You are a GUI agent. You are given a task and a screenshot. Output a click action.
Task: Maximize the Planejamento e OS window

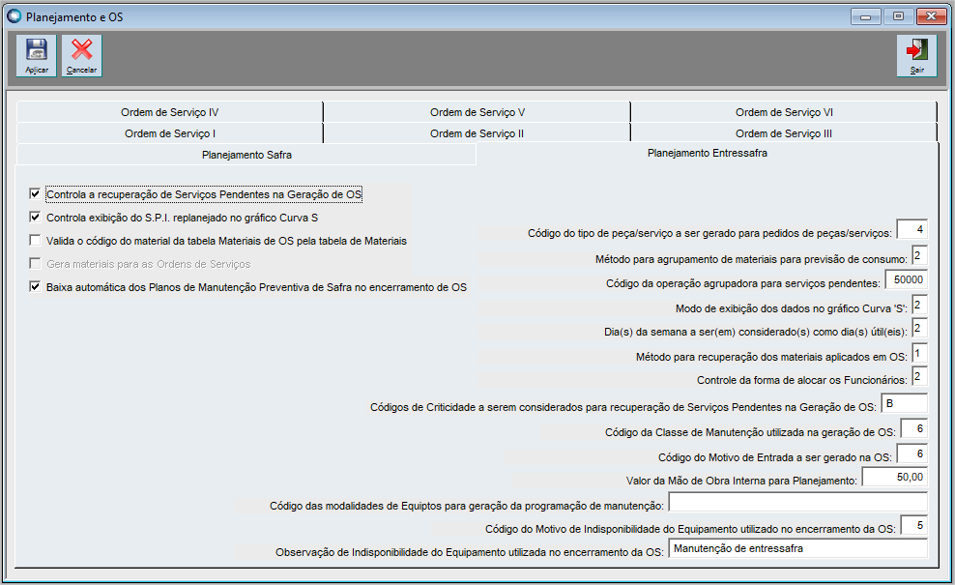pyautogui.click(x=898, y=16)
